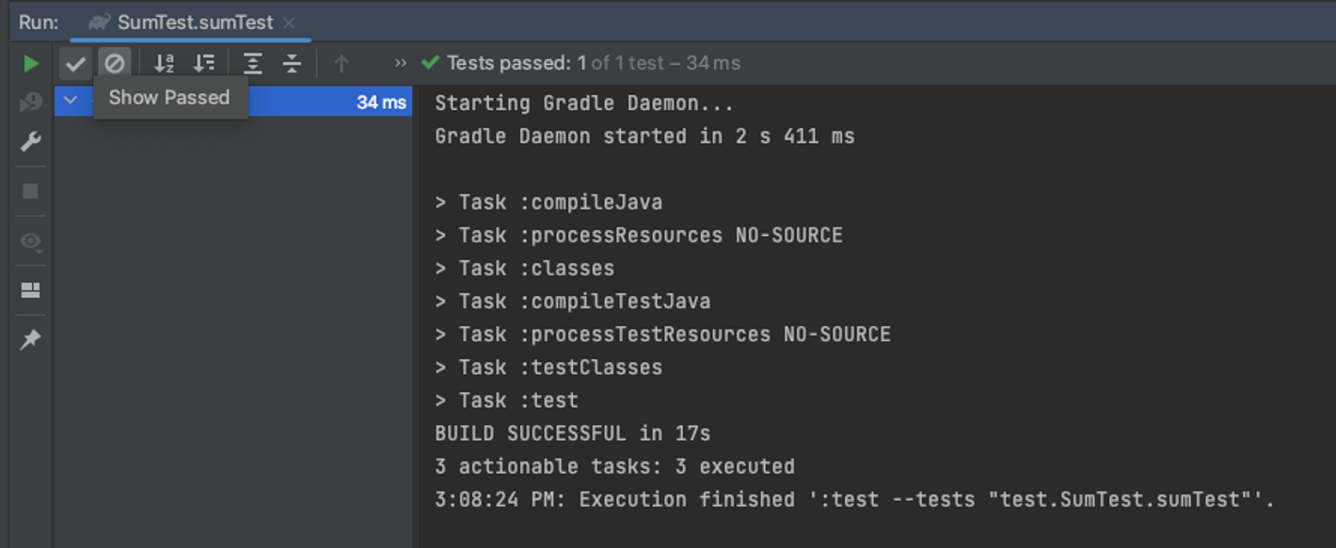Screen dimensions: 1336x548
Task: Collapse all test tree nodes
Action: 293,64
